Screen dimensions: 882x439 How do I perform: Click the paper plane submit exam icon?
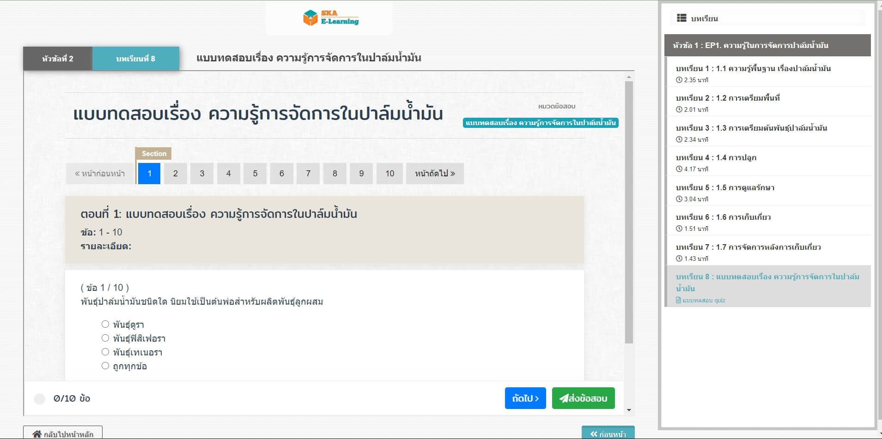tap(564, 398)
